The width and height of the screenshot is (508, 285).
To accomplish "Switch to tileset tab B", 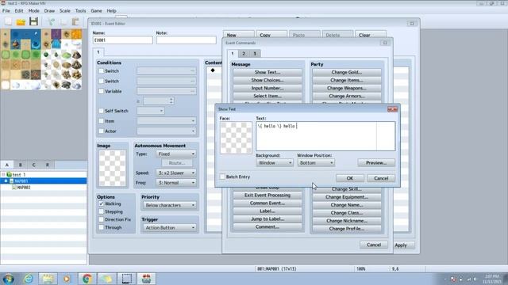I will (x=21, y=165).
